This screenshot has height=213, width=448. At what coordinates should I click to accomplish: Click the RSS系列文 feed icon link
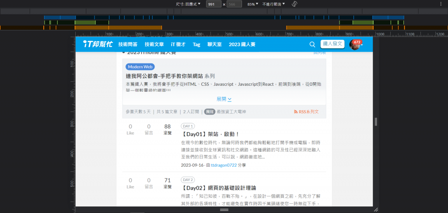click(306, 112)
